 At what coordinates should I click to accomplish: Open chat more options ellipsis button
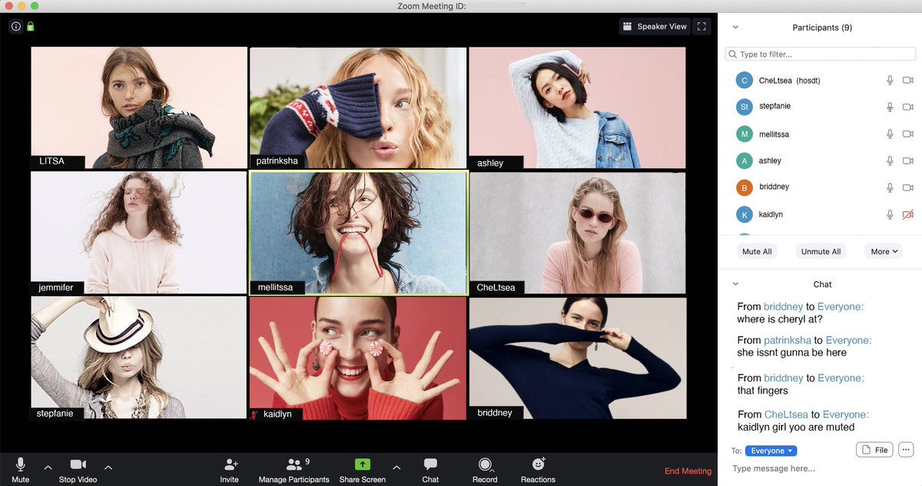point(905,450)
